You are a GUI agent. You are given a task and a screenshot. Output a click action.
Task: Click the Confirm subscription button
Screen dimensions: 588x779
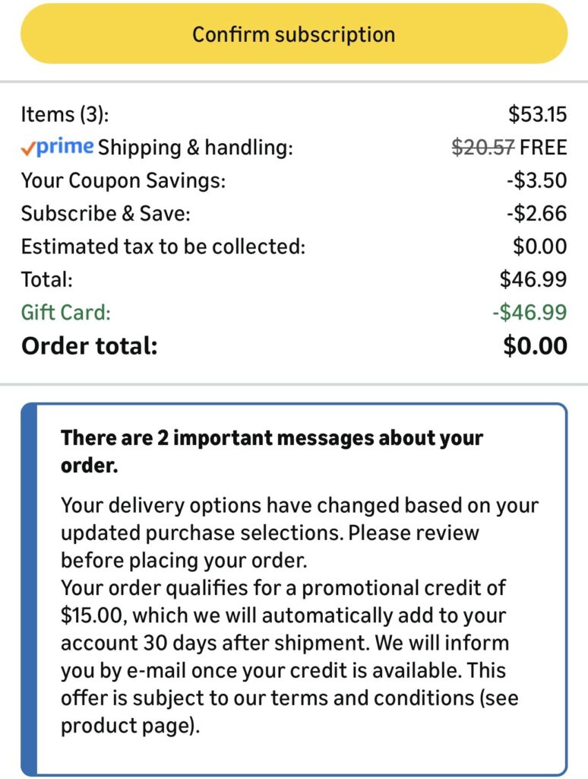click(x=293, y=34)
